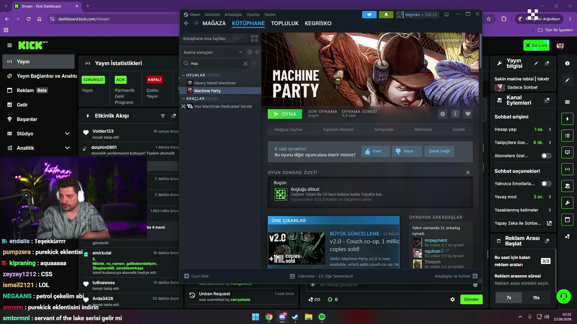The width and height of the screenshot is (577, 324).
Task: Click the Hayır thumbs-down button
Action: tap(407, 151)
